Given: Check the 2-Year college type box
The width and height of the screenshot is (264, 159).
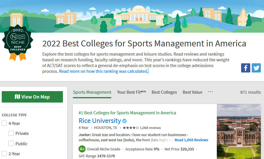Looking at the screenshot, I should [x=4, y=154].
